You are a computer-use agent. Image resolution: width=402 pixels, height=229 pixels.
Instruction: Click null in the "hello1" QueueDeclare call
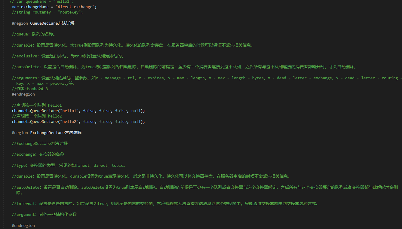[x=136, y=111]
